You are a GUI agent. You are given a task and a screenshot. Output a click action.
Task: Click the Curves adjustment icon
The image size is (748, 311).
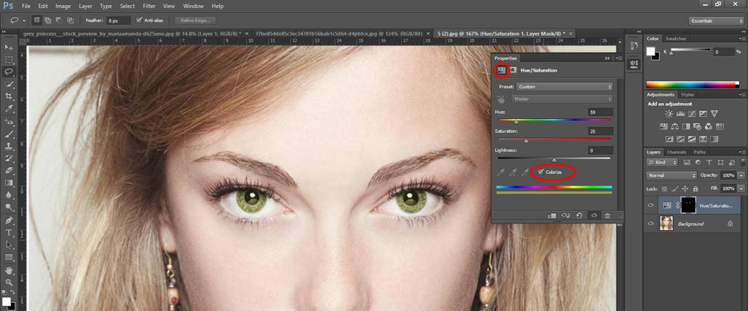692,114
